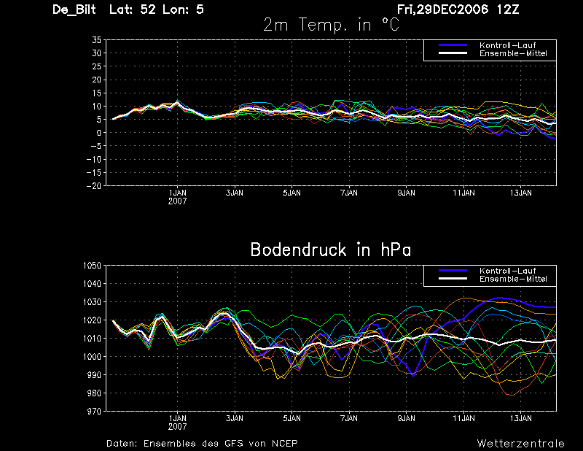Screen dimensions: 583x451
Task: Click the De_Bilt location label
Action: (74, 9)
